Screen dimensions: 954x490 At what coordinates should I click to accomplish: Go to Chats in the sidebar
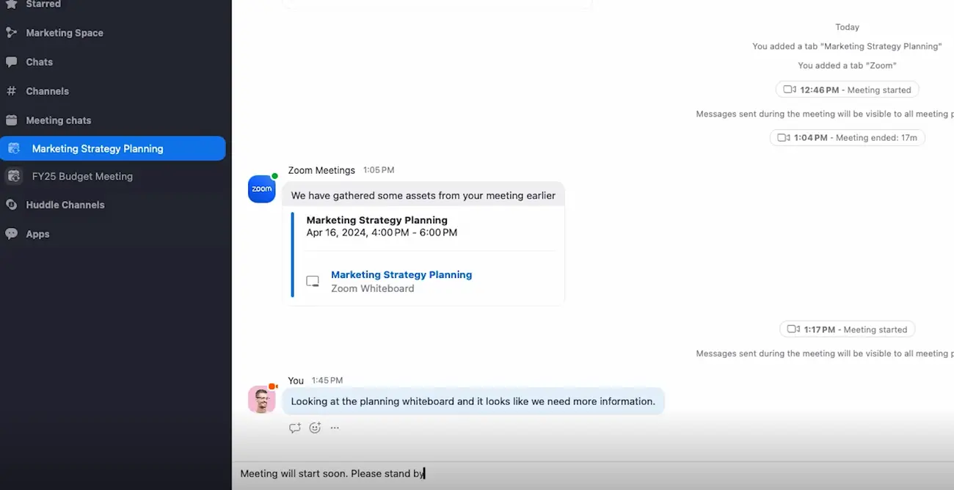39,62
